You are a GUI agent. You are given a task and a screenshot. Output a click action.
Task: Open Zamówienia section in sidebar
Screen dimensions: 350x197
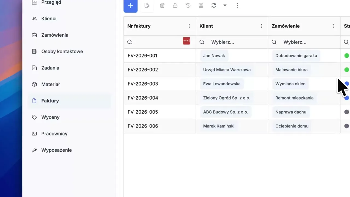tap(55, 35)
